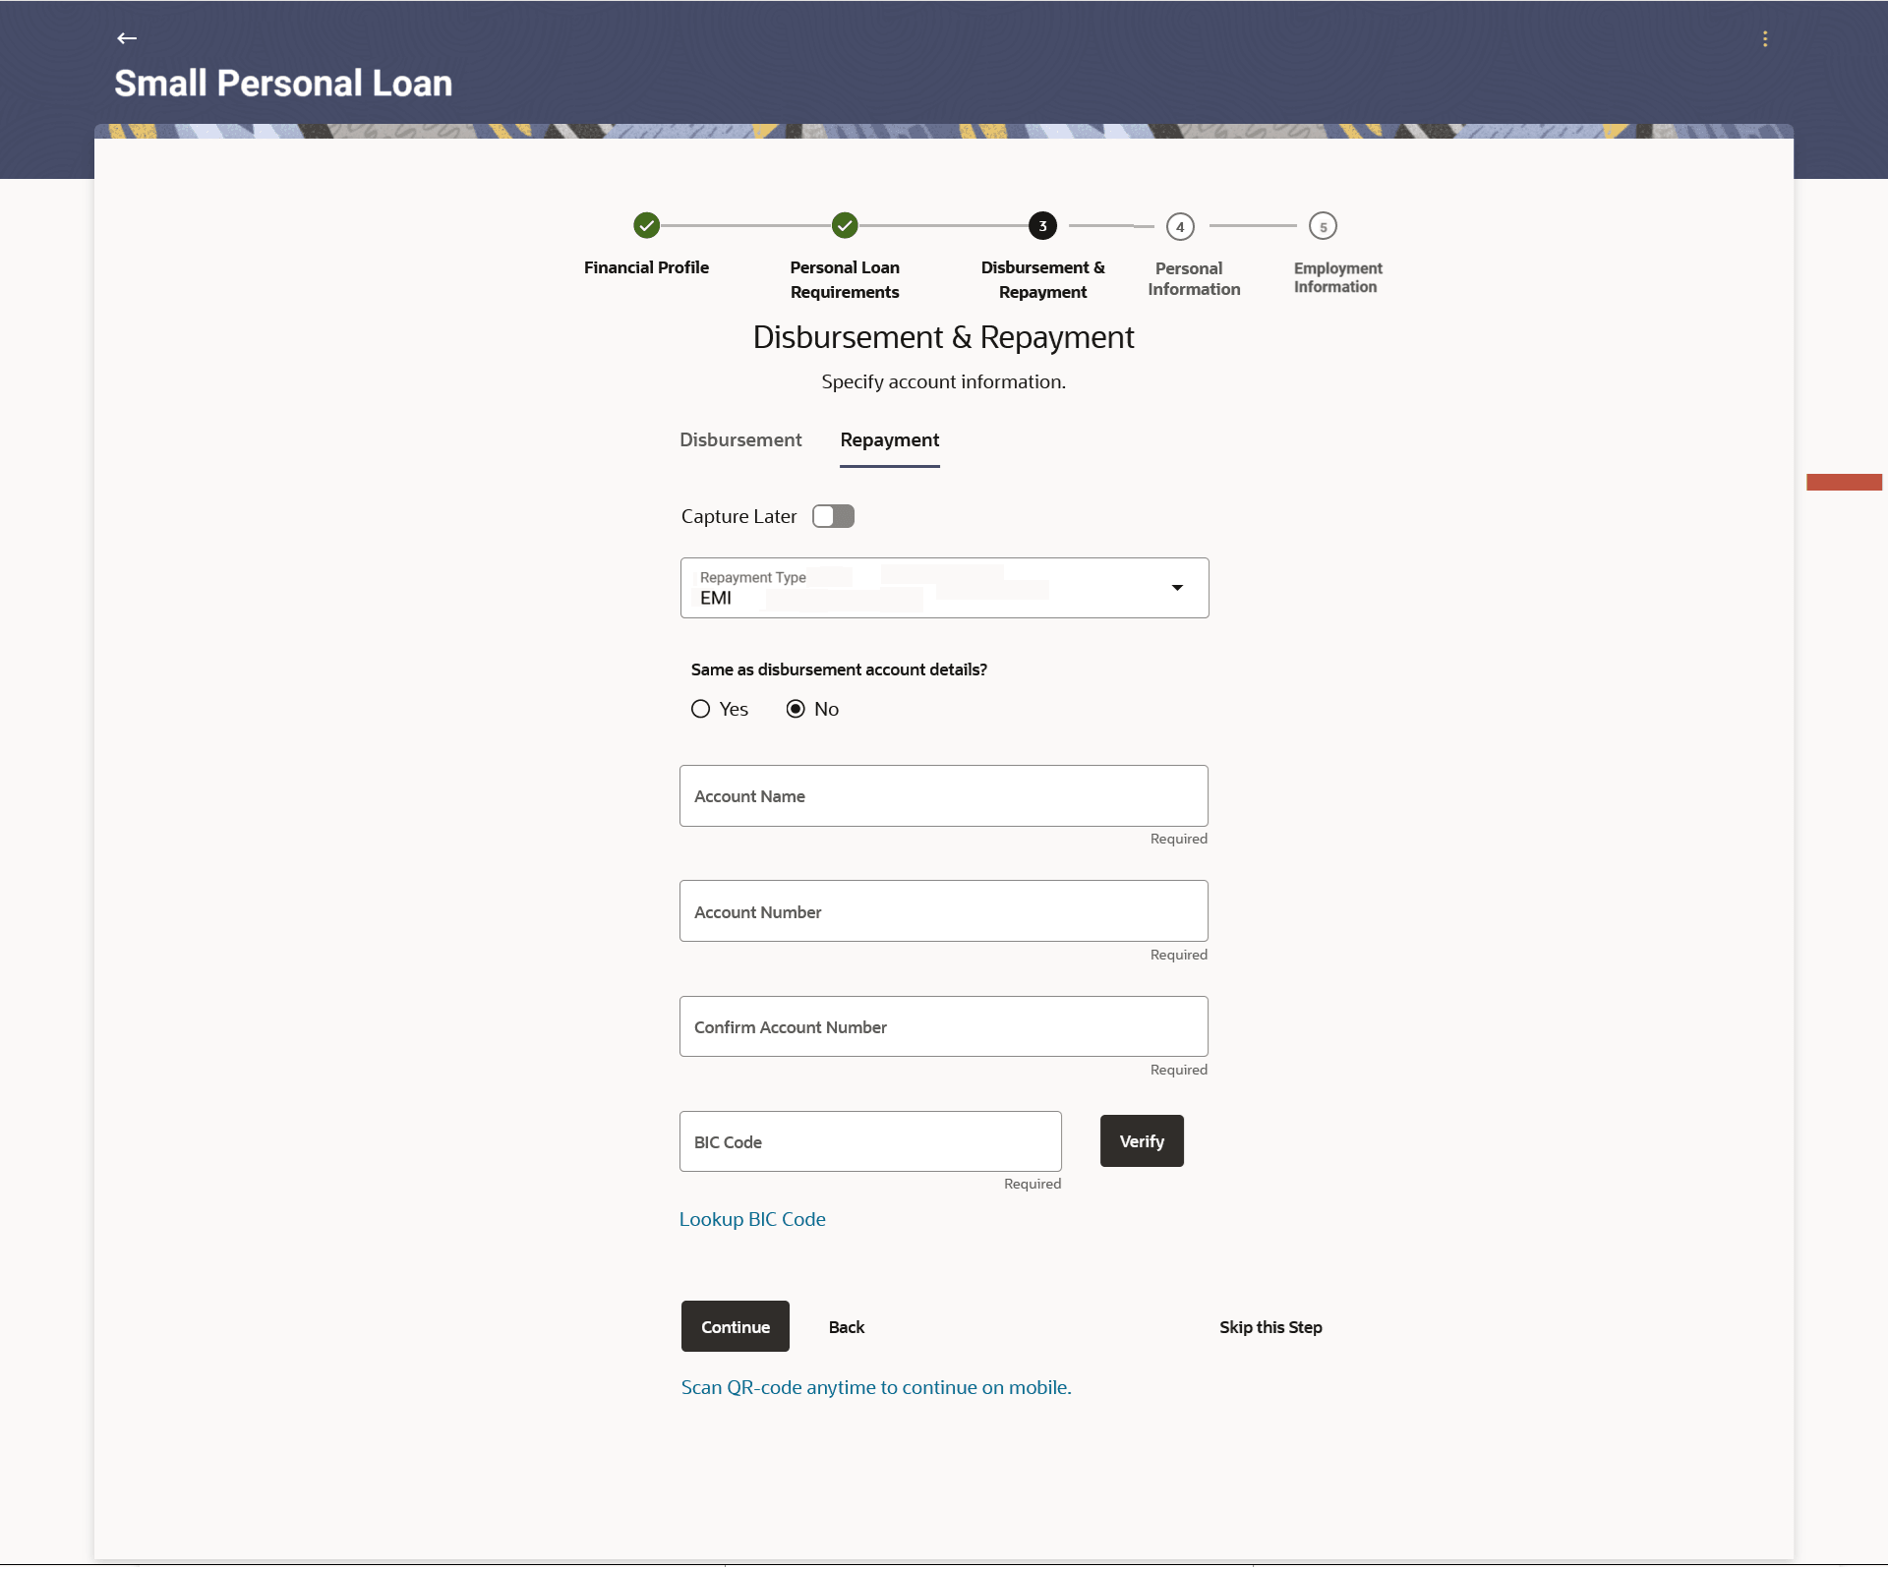The width and height of the screenshot is (1888, 1570).
Task: Click step 4 Personal Information circle
Action: (1180, 227)
